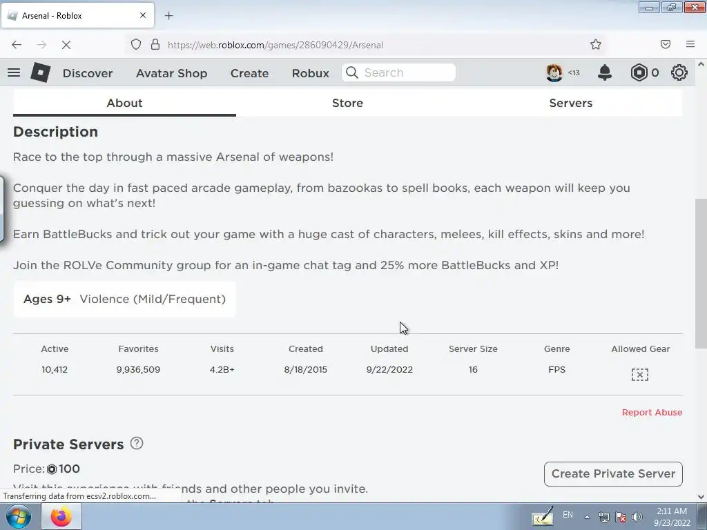Select the Arsenal - Roblox browser tab
Screen dimensions: 707x530
tap(77, 15)
